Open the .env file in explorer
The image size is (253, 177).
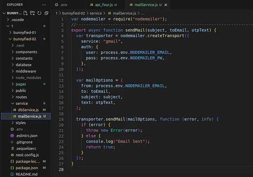26,129
